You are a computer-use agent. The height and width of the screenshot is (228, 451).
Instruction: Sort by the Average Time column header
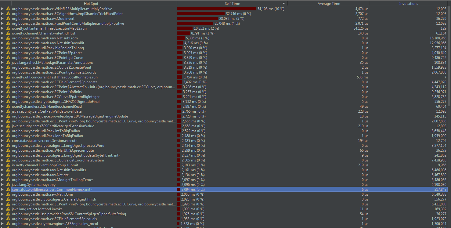329,3
